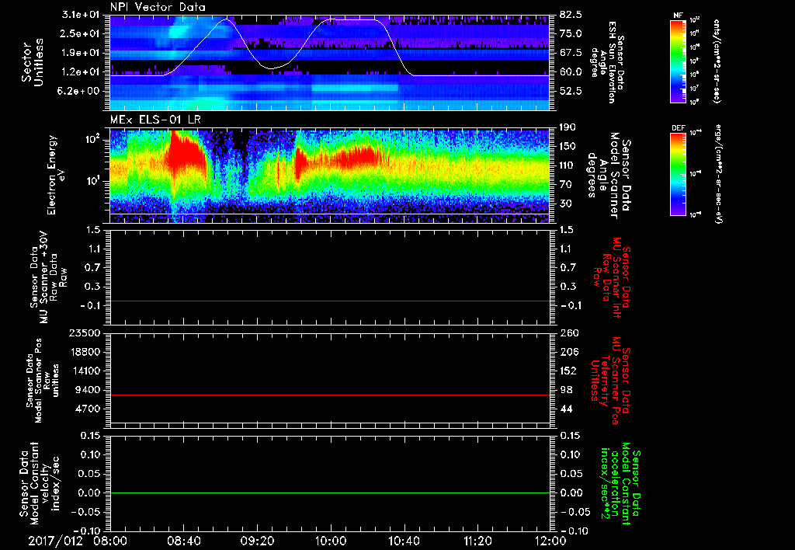Click the 98 telemetry tick label
Image resolution: width=795 pixels, height=550 pixels.
566,390
